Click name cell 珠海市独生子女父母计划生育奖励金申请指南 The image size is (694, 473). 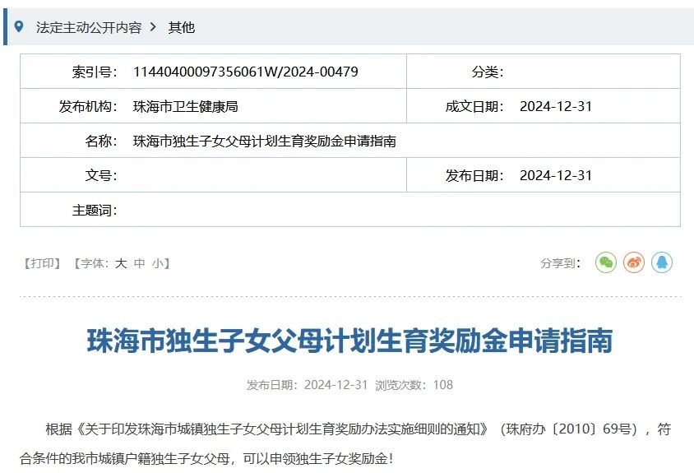pos(264,141)
